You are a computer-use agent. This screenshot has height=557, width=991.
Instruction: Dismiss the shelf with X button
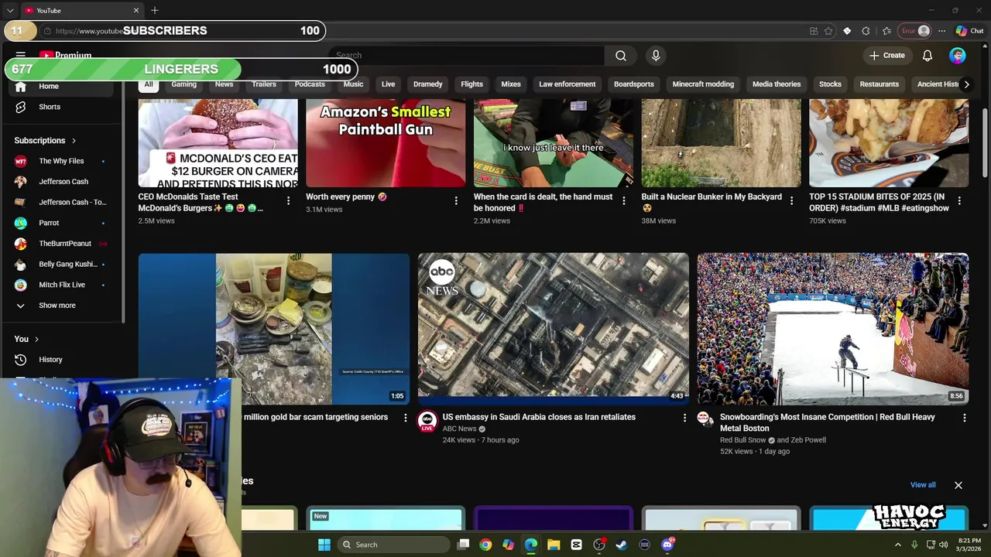tap(958, 486)
